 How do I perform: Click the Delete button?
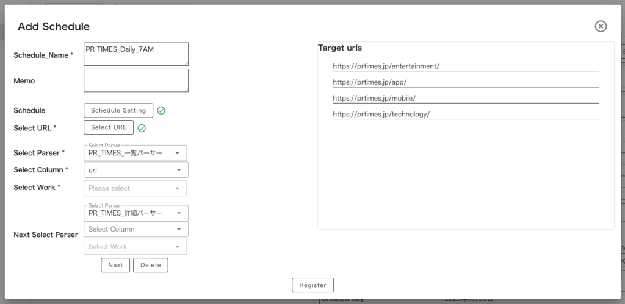[150, 265]
